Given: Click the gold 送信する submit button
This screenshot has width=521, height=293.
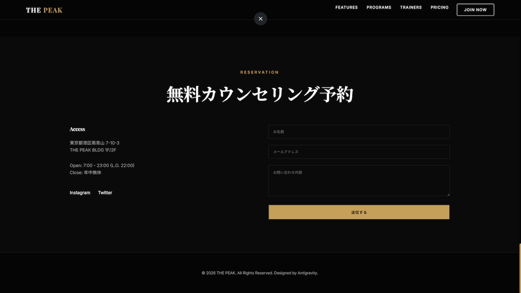Looking at the screenshot, I should (359, 212).
